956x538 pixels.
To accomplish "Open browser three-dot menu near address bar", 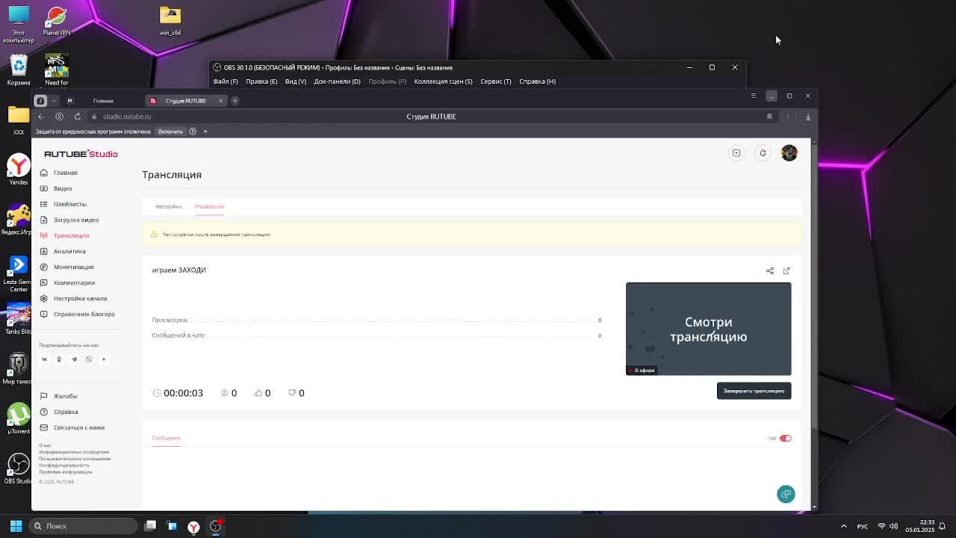I will pyautogui.click(x=787, y=117).
